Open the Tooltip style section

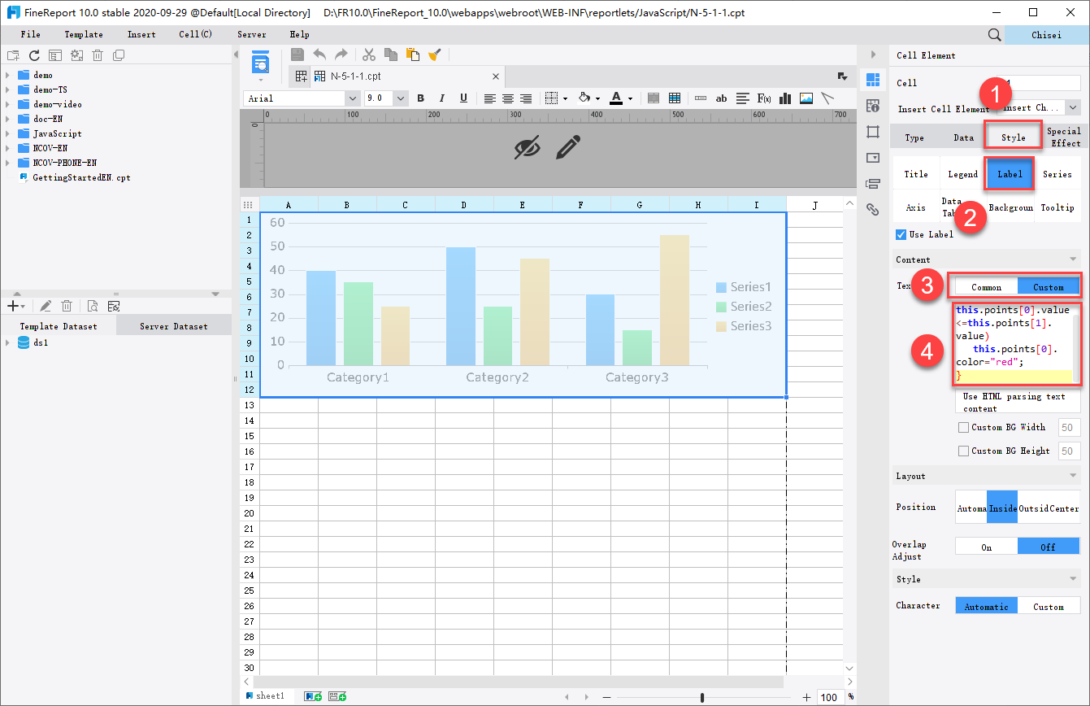1057,207
